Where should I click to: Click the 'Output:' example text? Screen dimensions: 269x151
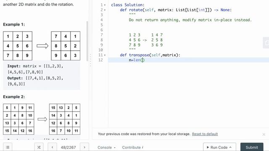pos(15,78)
